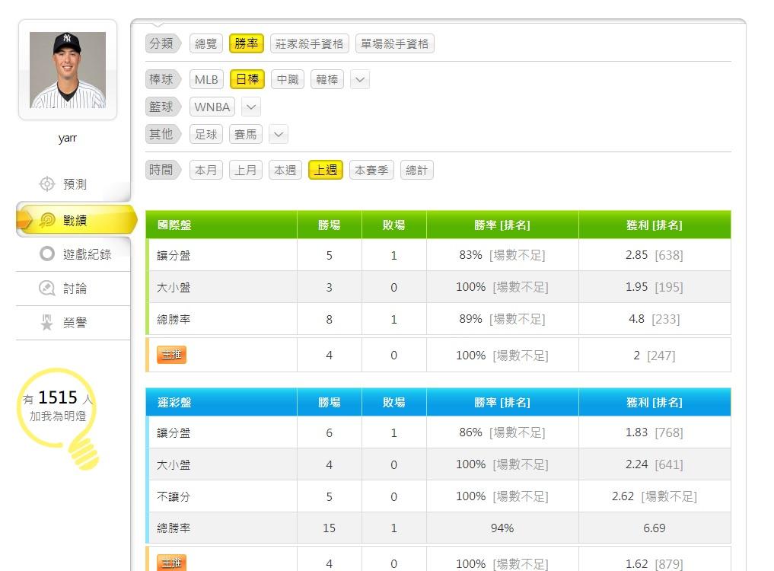Click the username yarr
The width and height of the screenshot is (774, 571).
[68, 138]
